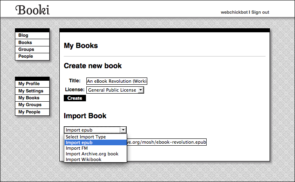Expand the License dropdown
The image size is (295, 182).
point(140,90)
